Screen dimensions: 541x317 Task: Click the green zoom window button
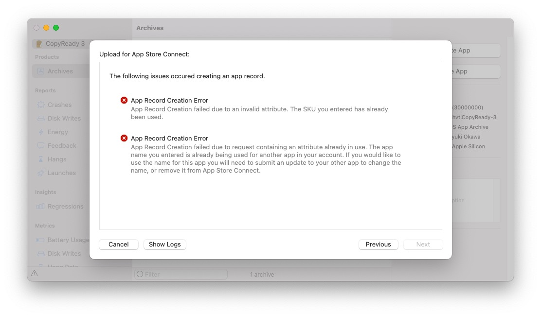56,28
